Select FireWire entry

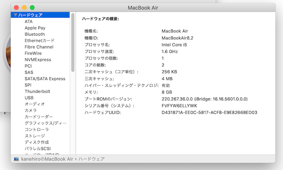(33, 53)
